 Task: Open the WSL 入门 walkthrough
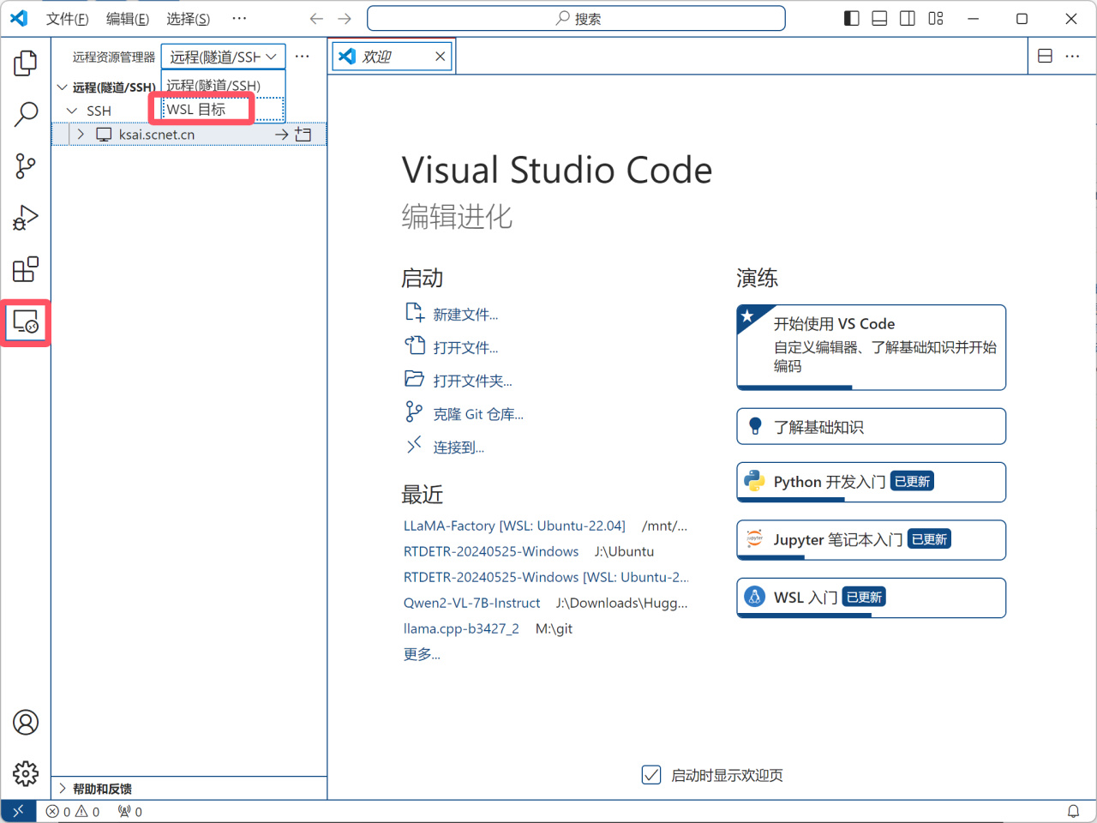(871, 598)
